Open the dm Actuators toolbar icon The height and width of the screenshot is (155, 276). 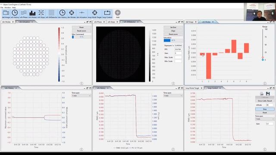tap(82, 14)
